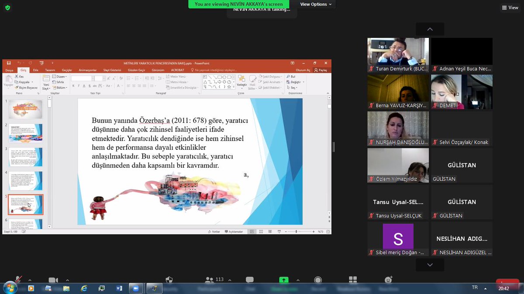Open the Değiştir (Replace) dropdown
Screen dimensions: 524x294
point(295,82)
